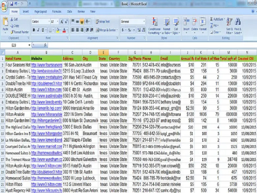This screenshot has width=257, height=193.
Task: Switch to the Formulas tab
Action: 57,12
